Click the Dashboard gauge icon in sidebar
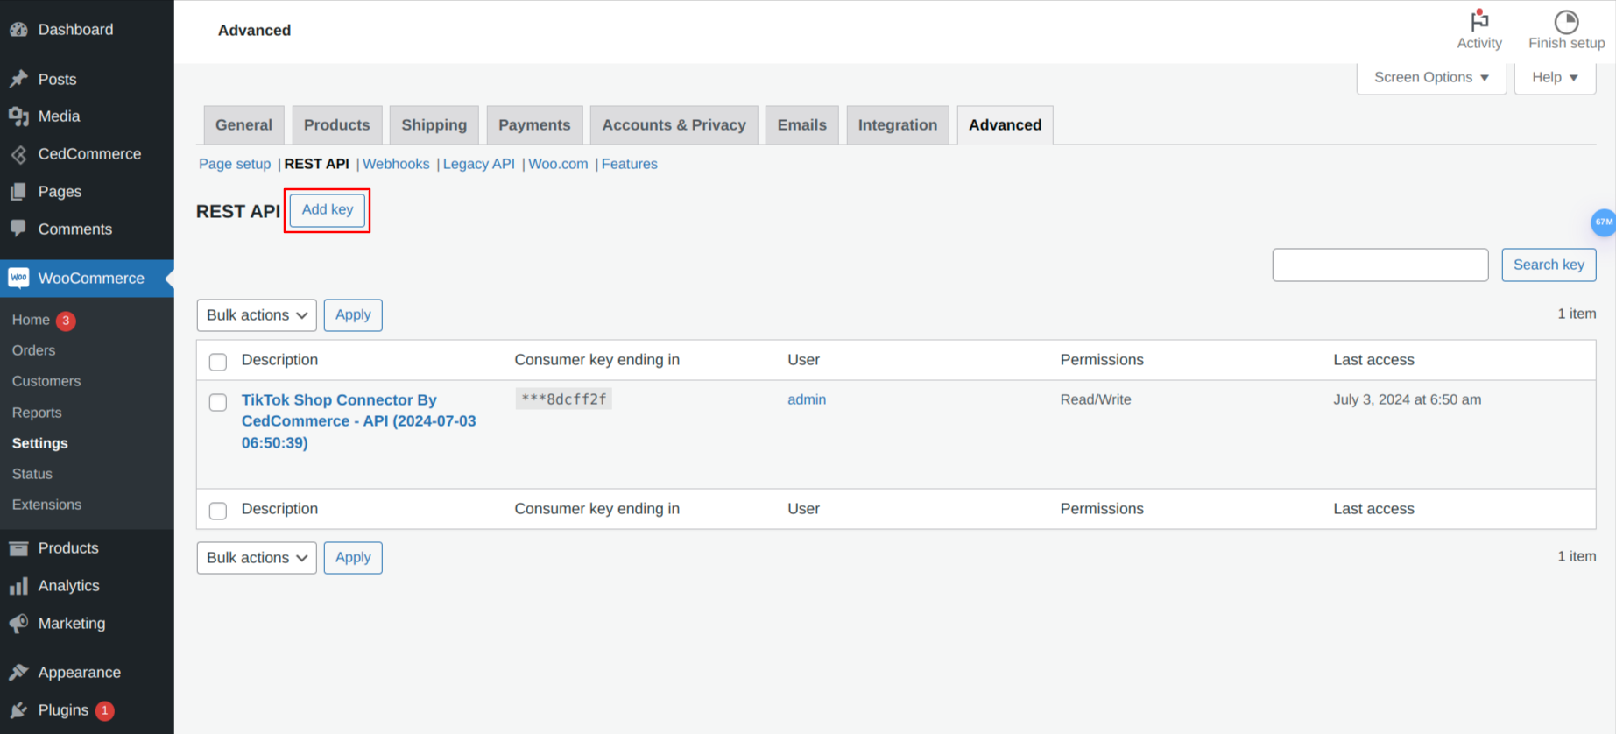The image size is (1616, 734). click(18, 29)
